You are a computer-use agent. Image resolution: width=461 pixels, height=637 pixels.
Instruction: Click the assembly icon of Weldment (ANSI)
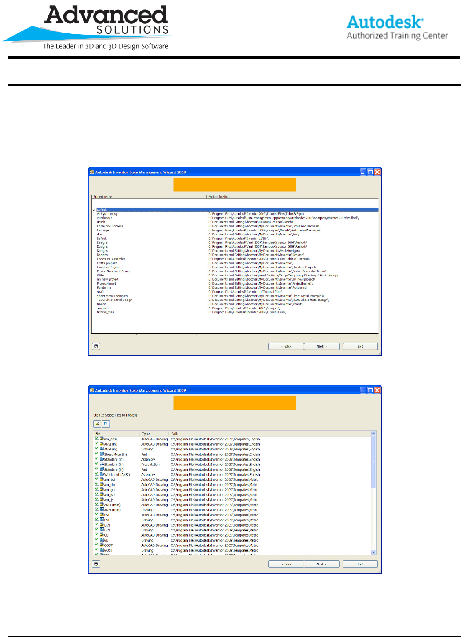click(x=102, y=474)
